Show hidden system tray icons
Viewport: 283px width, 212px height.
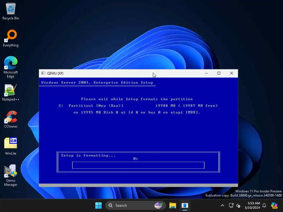click(x=222, y=205)
